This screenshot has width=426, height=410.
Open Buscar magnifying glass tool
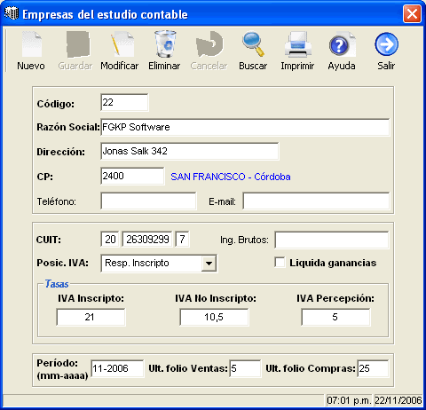253,44
